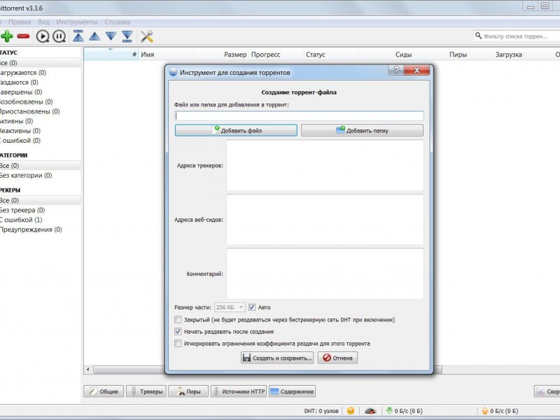The height and width of the screenshot is (420, 560).
Task: Click the pause toolbar icon
Action: [x=59, y=36]
